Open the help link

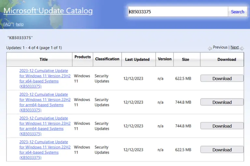[x=20, y=24]
